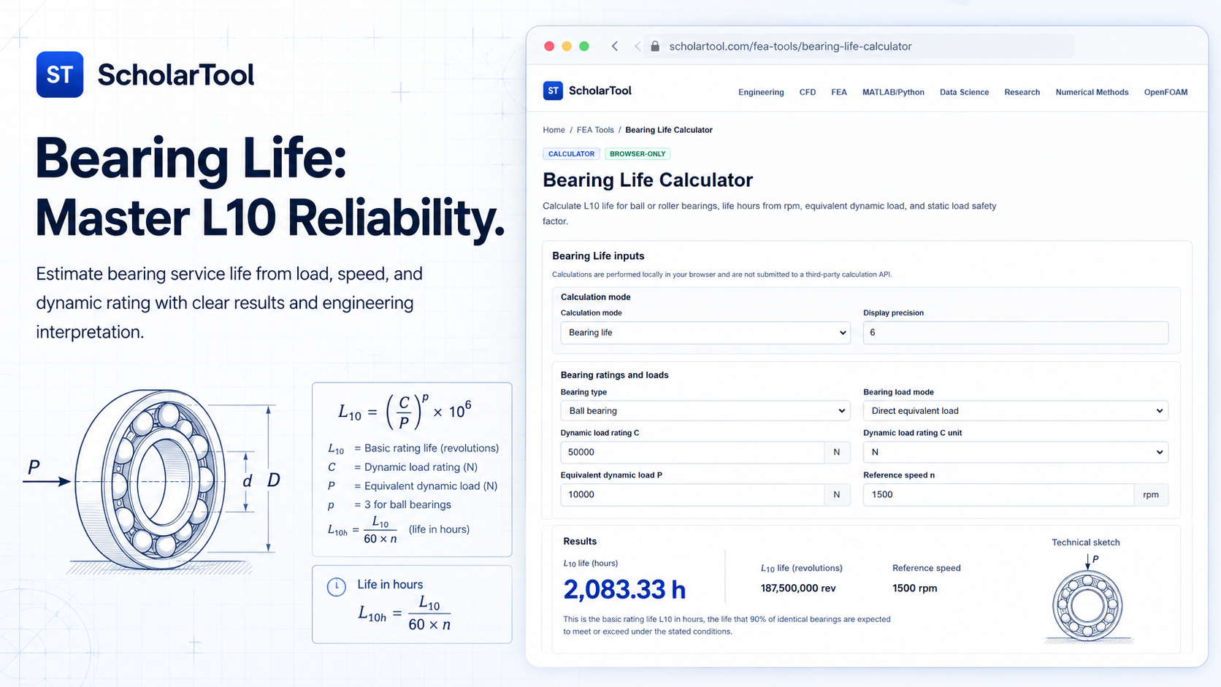Click the Technical sketch label
Screen dimensions: 1221x687
1085,542
